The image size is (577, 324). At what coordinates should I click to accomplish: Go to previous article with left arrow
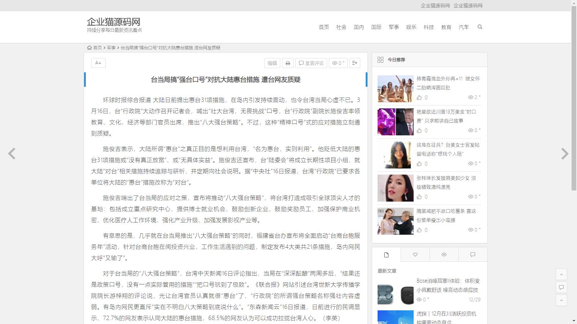12,154
